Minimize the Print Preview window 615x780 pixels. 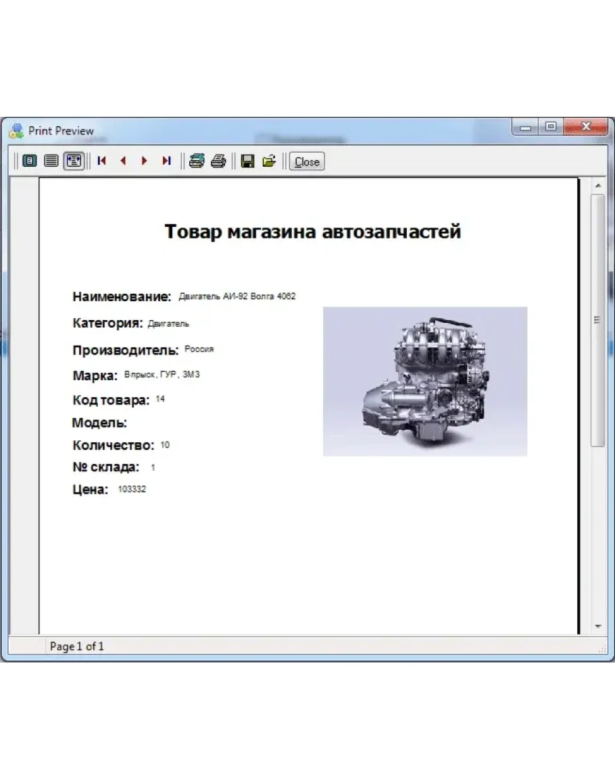[x=524, y=127]
